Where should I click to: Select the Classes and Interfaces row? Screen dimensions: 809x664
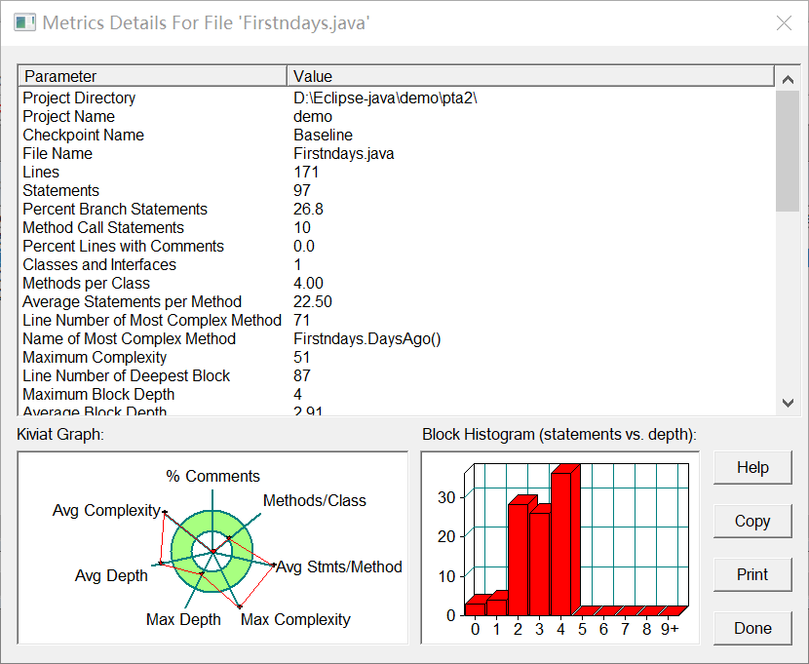pos(398,265)
